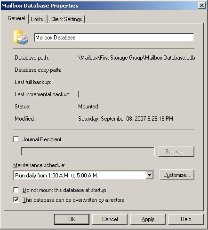The width and height of the screenshot is (208, 230).
Task: Click the Database path label
Action: tap(32, 58)
